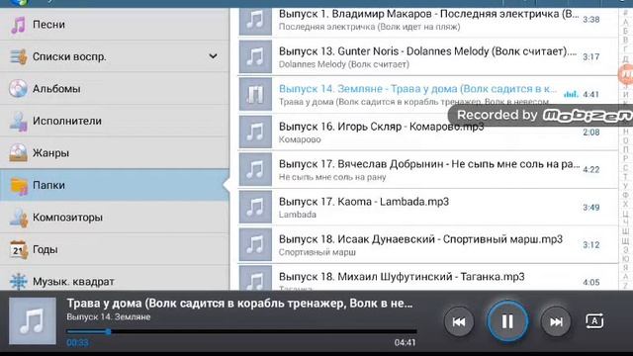Screen dimensions: 633x356
Task: Click thumbnail of Kaoma Lambada track
Action: click(x=255, y=207)
